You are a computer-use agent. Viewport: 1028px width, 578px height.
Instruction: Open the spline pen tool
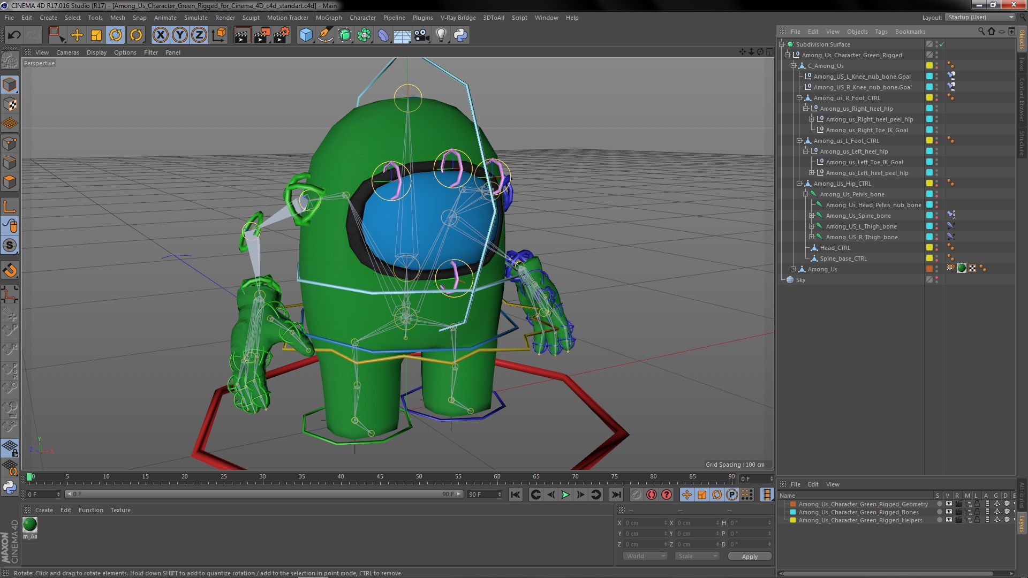pos(325,35)
